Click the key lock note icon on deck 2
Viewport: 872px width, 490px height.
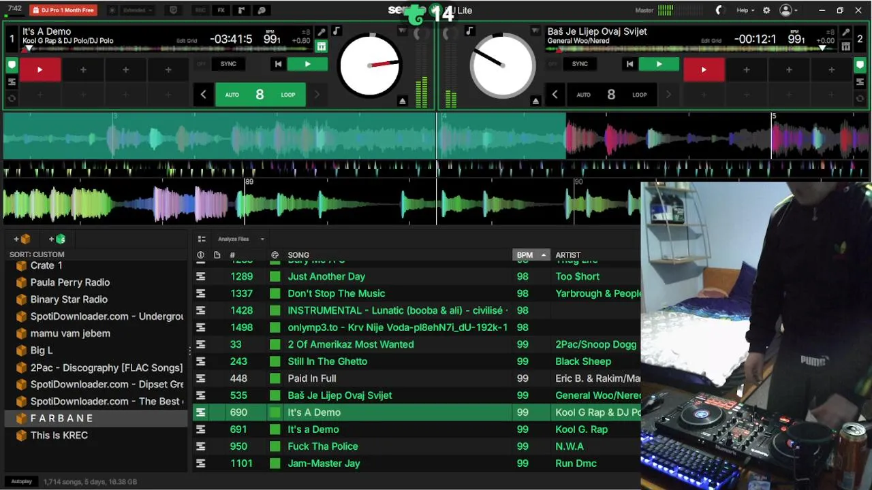469,31
